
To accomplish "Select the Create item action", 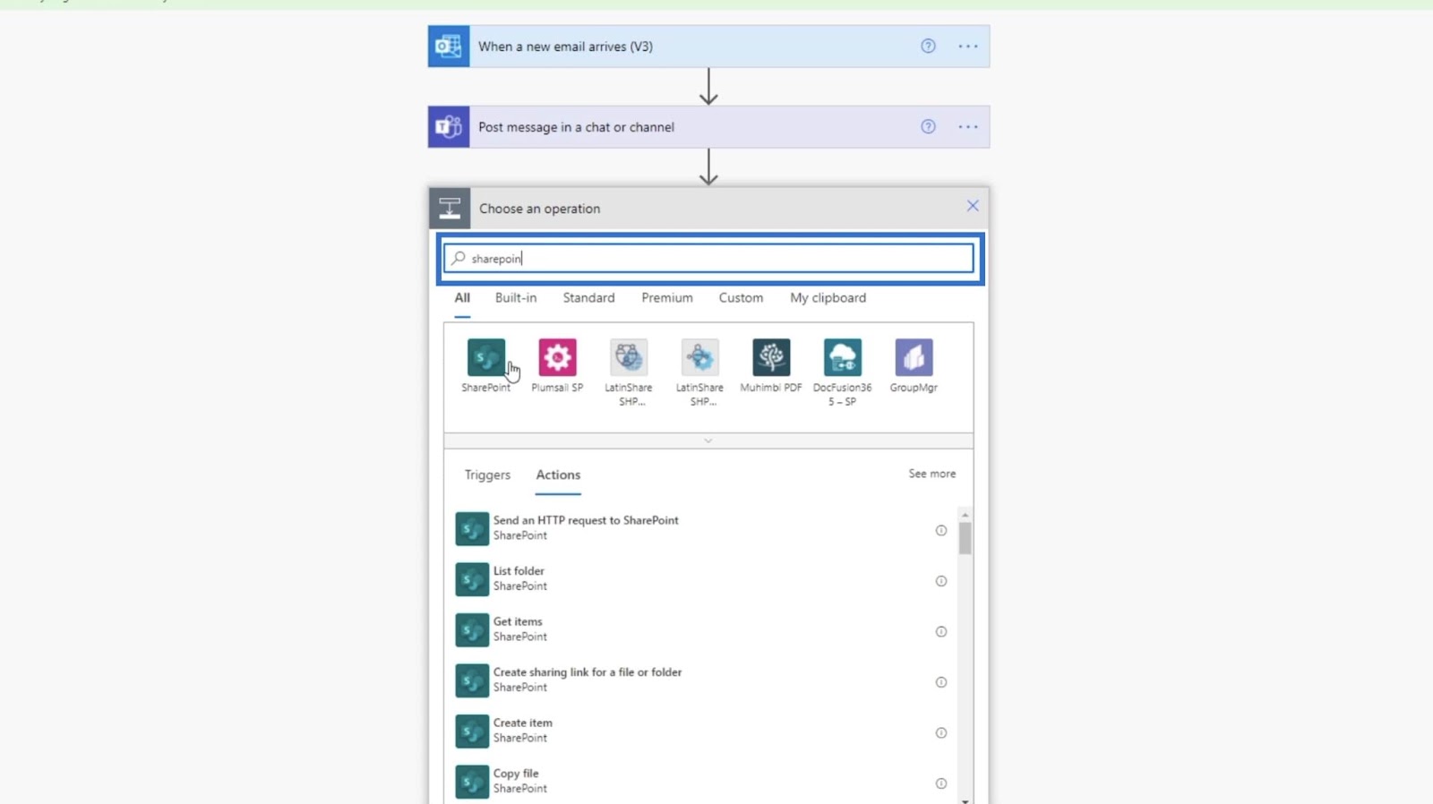I will click(705, 731).
